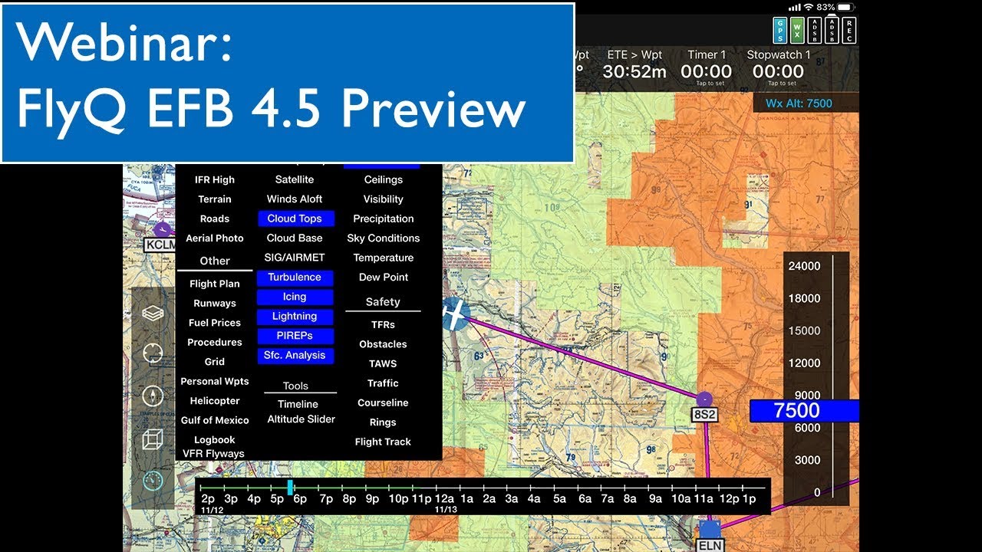Enable the Rings layer
This screenshot has width=982, height=552.
click(383, 422)
